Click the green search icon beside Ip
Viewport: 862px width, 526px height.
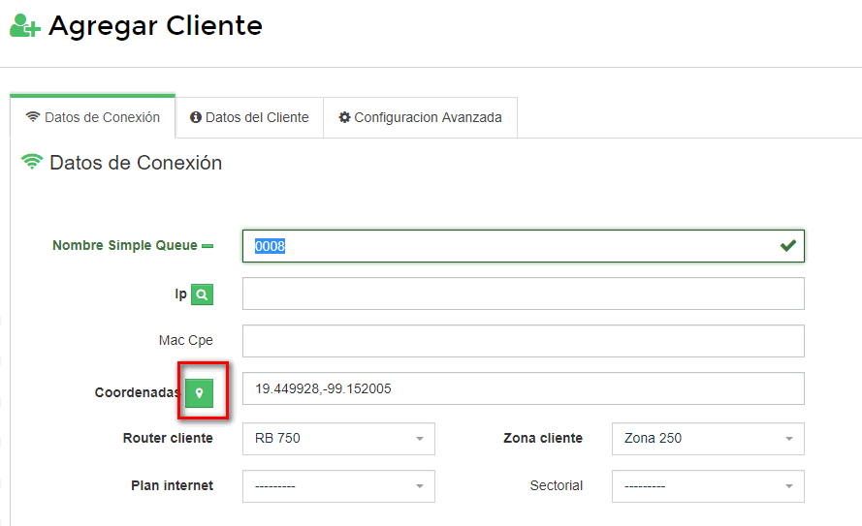(202, 294)
